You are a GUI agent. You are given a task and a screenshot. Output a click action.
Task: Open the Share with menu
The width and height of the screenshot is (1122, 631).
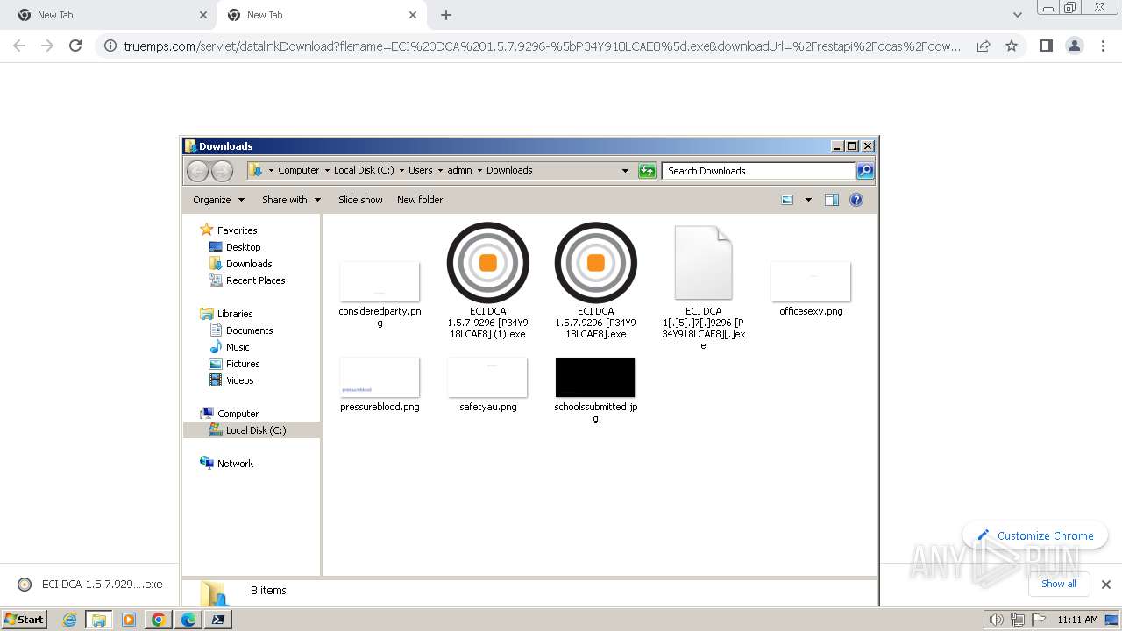point(291,200)
